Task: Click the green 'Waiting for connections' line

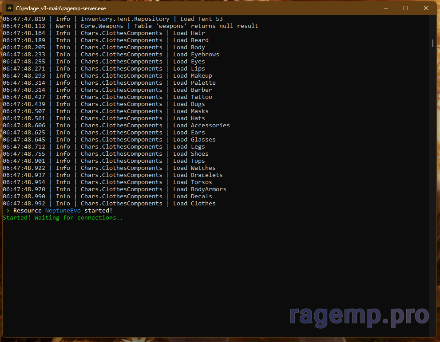Action: (63, 218)
